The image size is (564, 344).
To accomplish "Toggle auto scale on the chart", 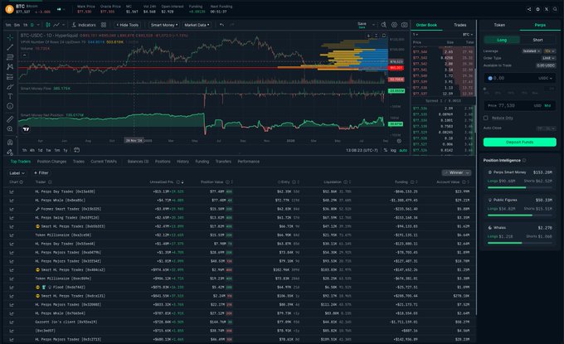I will tap(403, 150).
